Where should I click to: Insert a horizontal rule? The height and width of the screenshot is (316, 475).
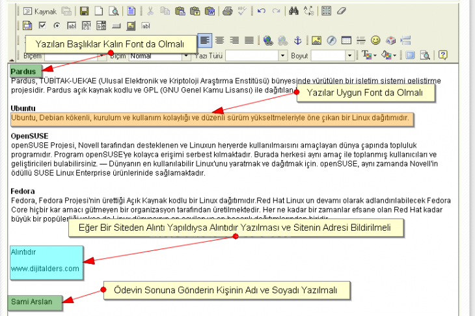(x=360, y=40)
